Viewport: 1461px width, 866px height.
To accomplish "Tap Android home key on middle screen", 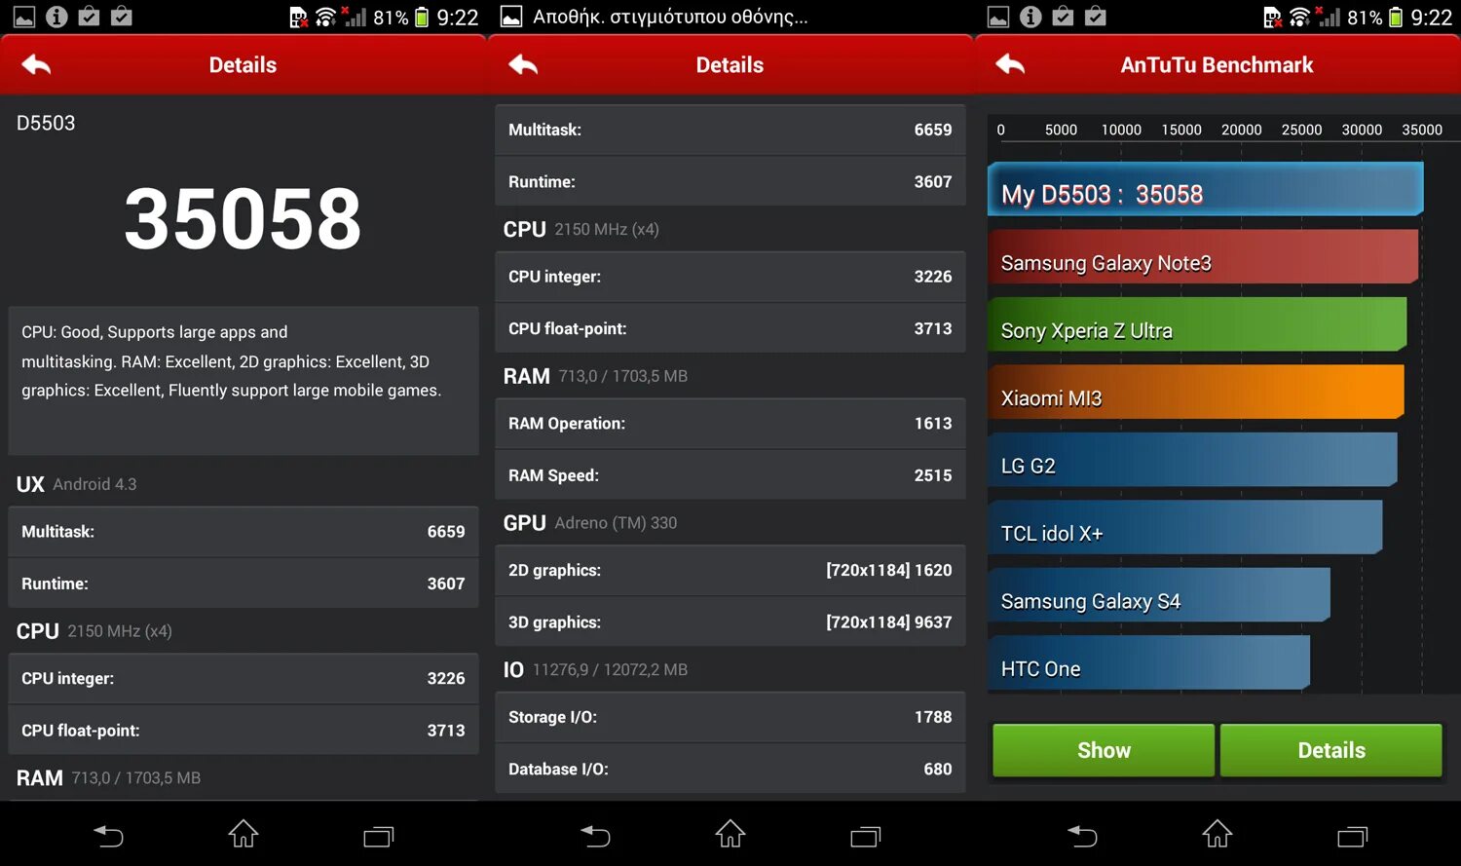I will point(730,834).
